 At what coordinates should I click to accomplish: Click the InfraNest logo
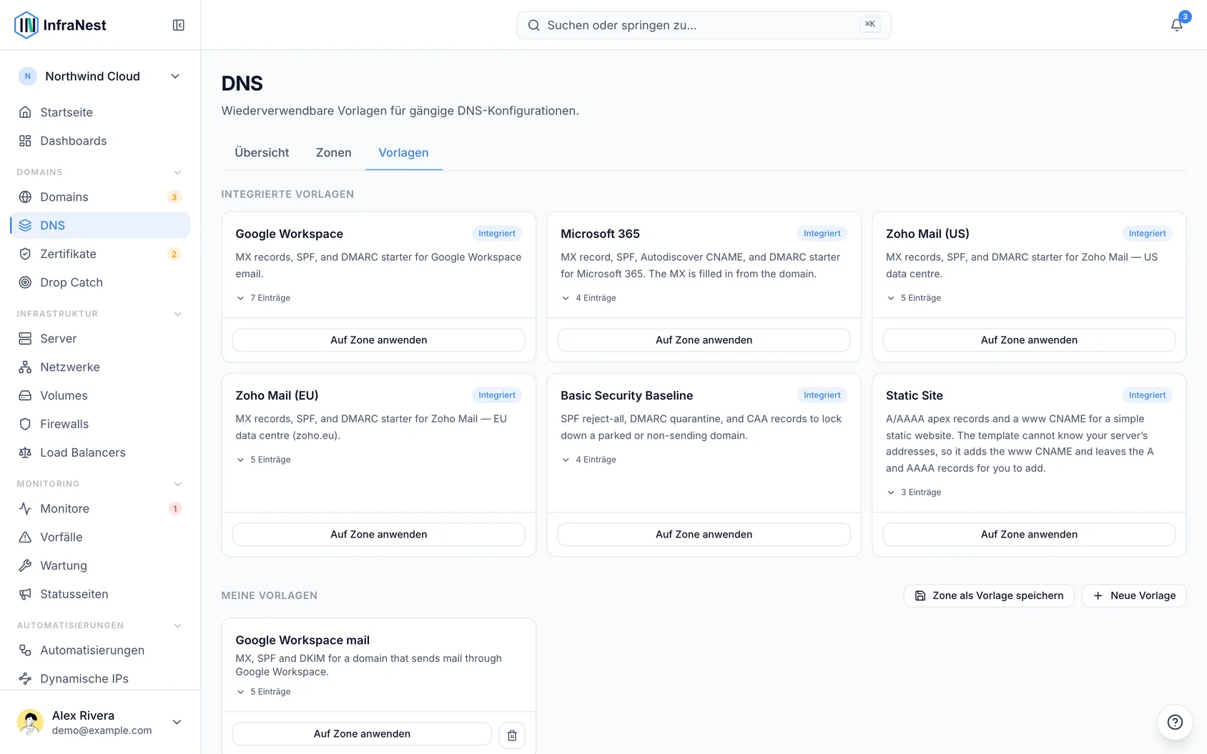coord(61,25)
